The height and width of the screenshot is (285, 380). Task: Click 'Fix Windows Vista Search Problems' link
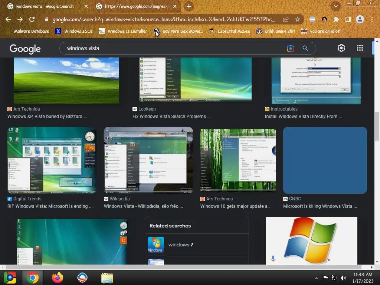tap(171, 117)
